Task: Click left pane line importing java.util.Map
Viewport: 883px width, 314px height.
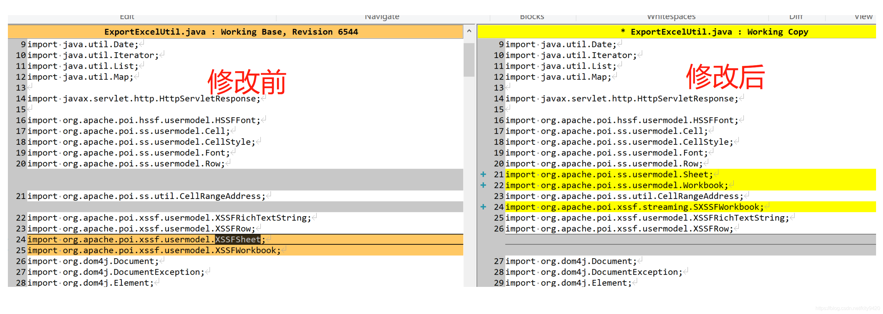Action: [80, 77]
